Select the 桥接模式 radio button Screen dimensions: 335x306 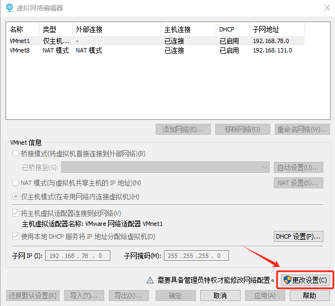[15, 154]
